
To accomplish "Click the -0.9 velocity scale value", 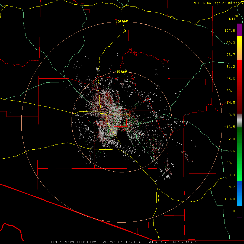I will (231, 115).
